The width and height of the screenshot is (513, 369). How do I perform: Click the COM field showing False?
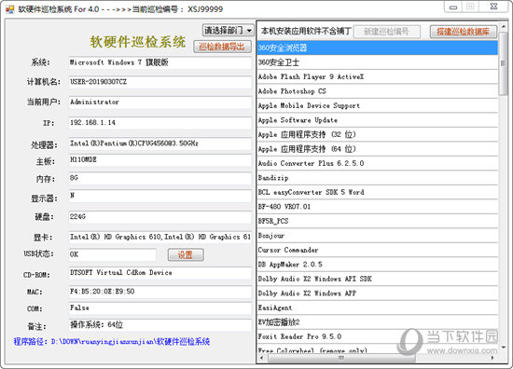pos(160,308)
